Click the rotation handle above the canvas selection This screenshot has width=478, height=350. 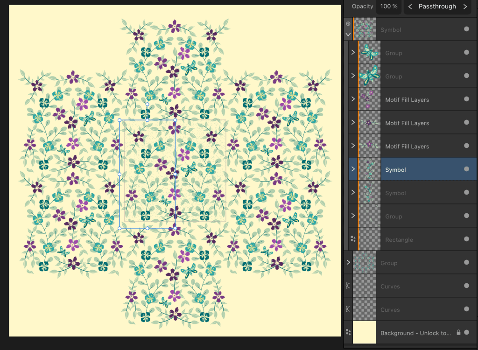pyautogui.click(x=147, y=105)
